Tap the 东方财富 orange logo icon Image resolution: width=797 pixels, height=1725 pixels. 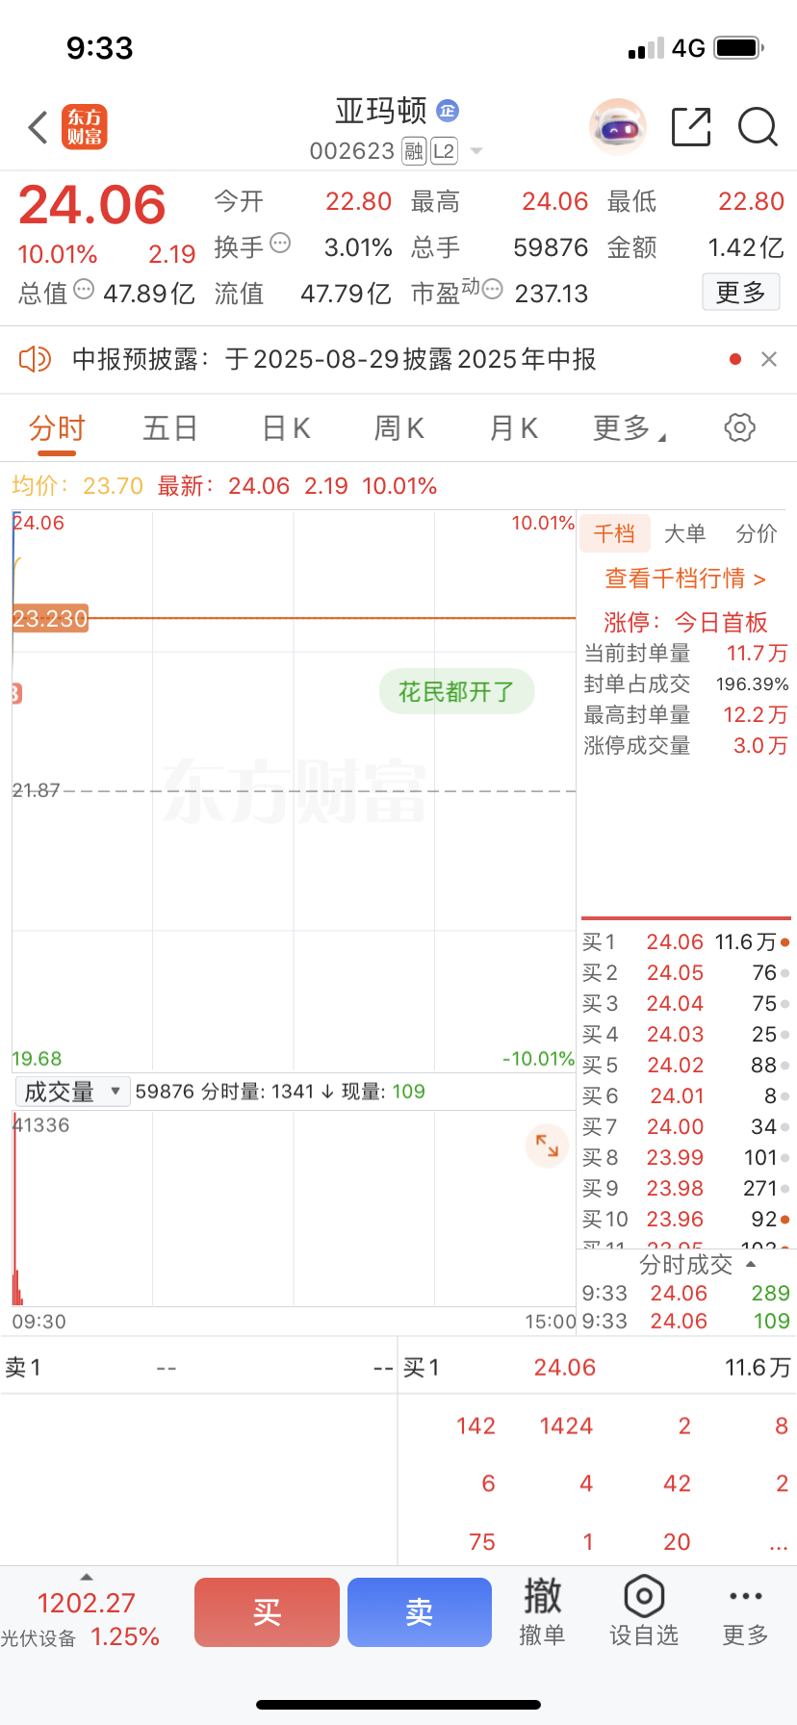(85, 127)
